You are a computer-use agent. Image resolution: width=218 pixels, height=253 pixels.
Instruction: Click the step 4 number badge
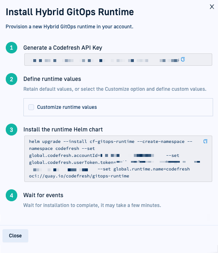point(11,195)
